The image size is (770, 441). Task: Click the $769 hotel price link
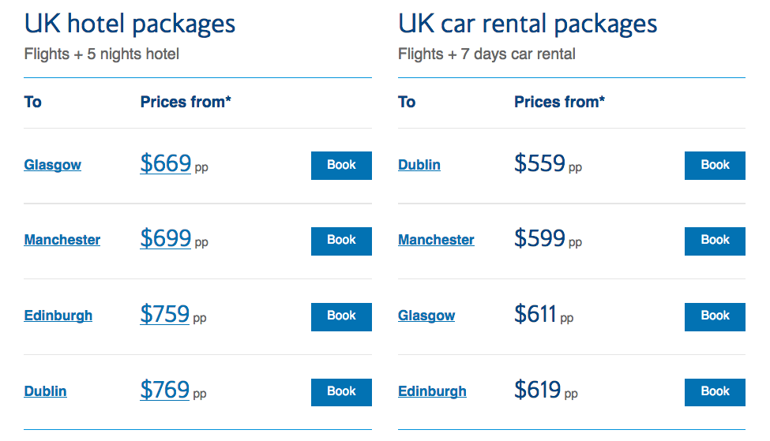[164, 390]
